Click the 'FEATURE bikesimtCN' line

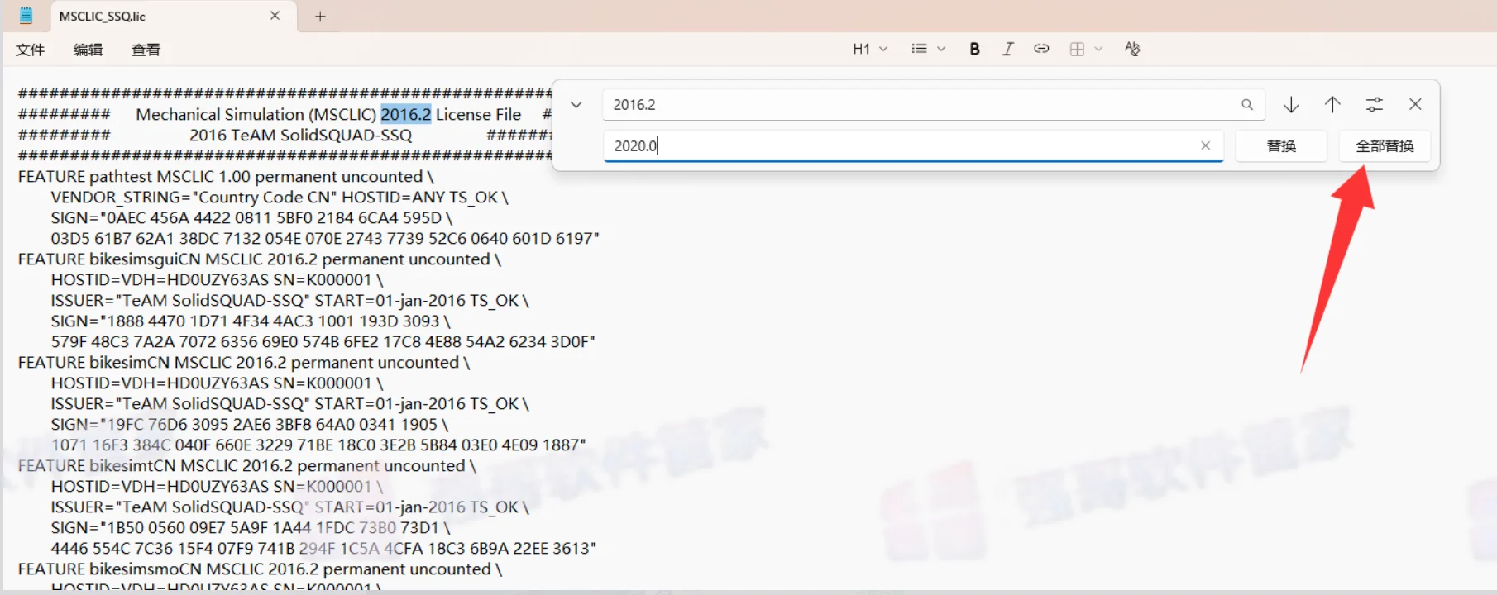(247, 465)
